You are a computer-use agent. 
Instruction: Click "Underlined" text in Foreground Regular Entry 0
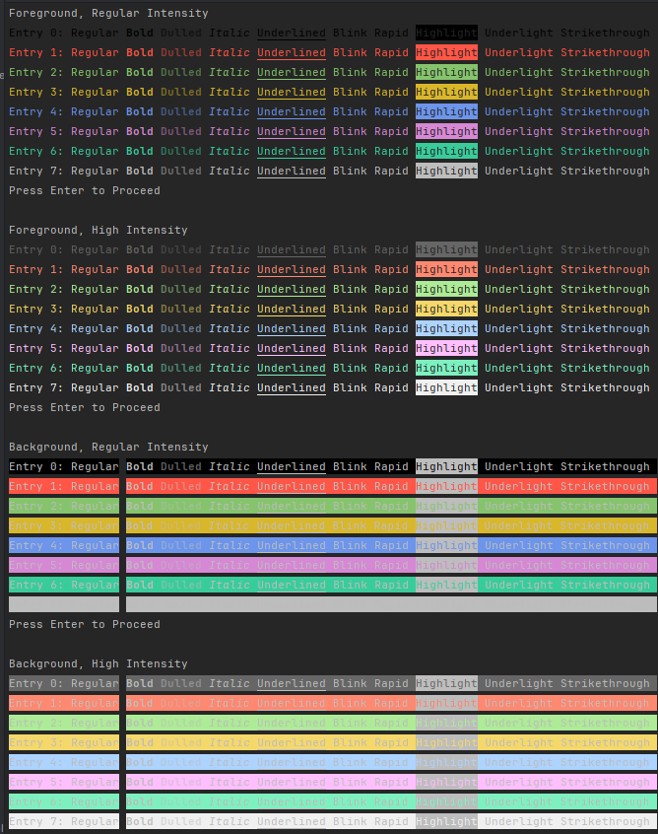pos(291,34)
